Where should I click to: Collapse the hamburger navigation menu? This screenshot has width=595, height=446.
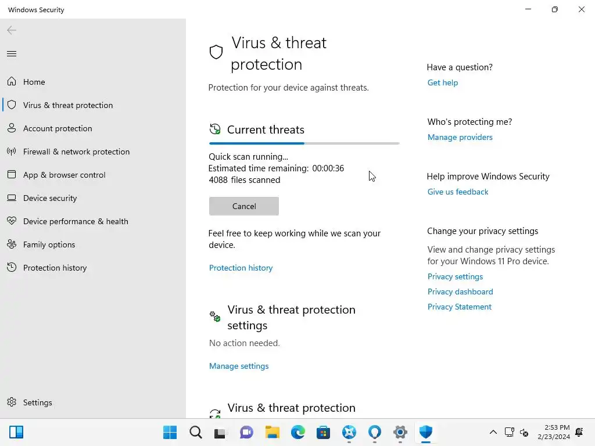[x=12, y=53]
